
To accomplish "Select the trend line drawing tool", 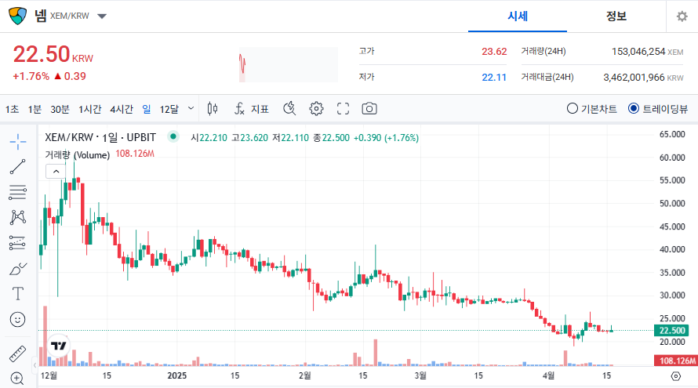I will [x=18, y=167].
